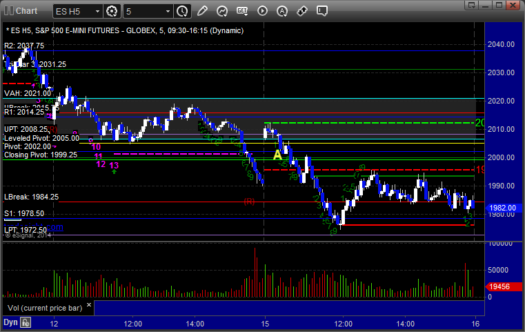525x332 pixels.
Task: Click the date label 15 on time axis
Action: (x=265, y=324)
